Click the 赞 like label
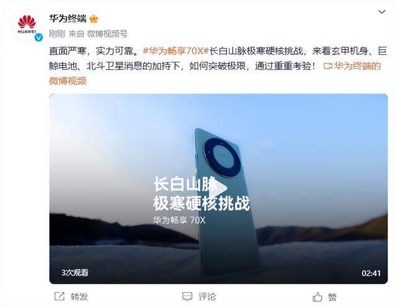 coord(332,297)
